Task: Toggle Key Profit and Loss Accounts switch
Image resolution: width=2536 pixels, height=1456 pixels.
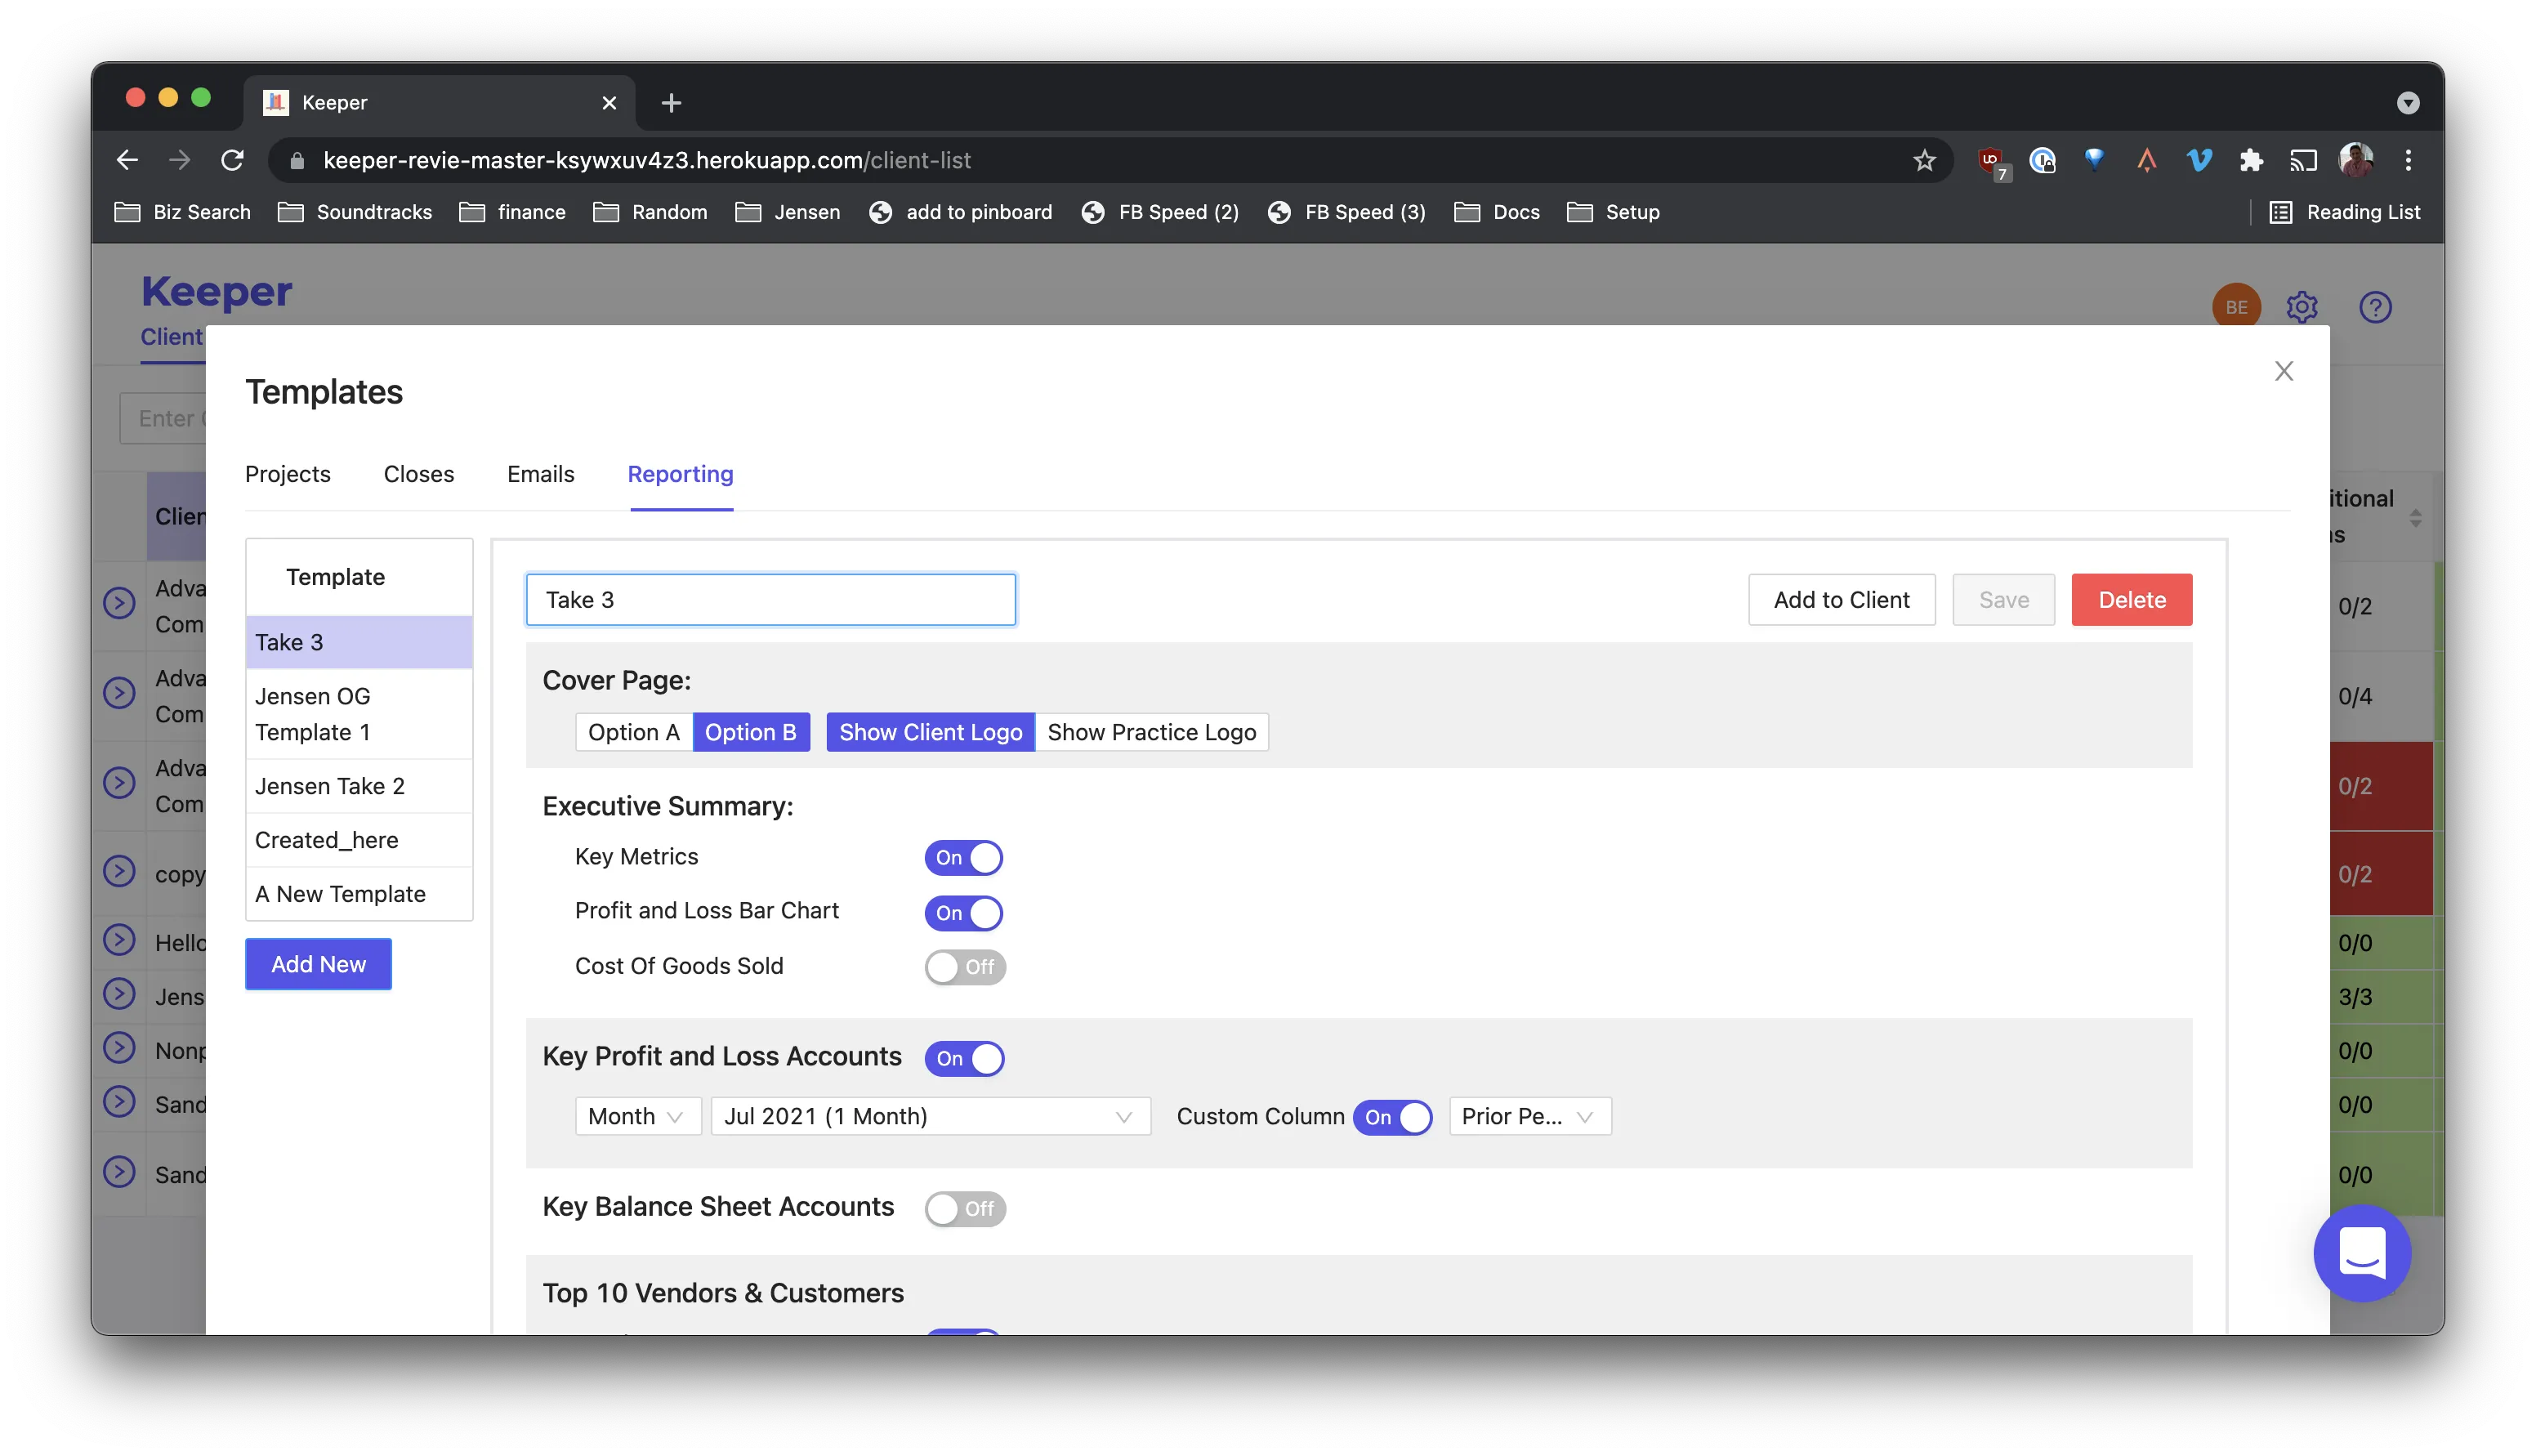Action: (x=963, y=1058)
